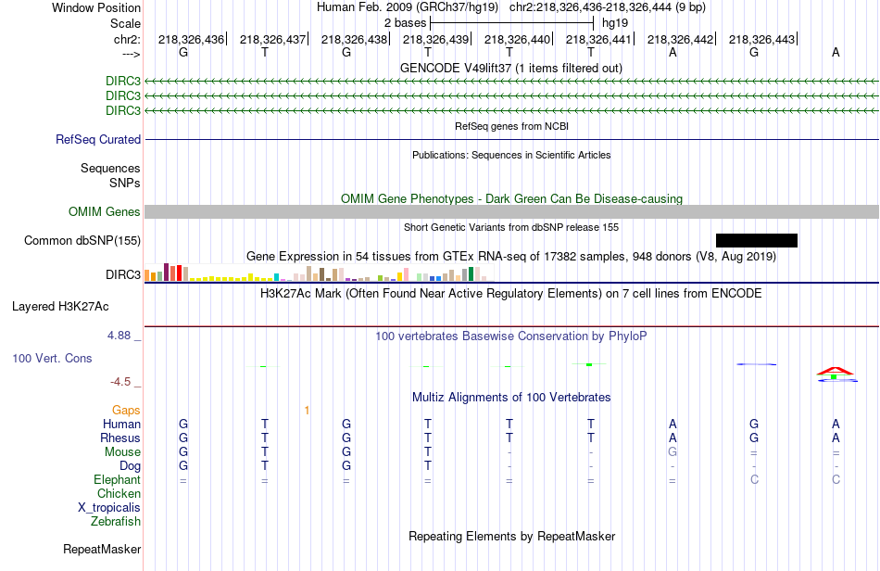Select the Dog alignment row label

coord(131,466)
